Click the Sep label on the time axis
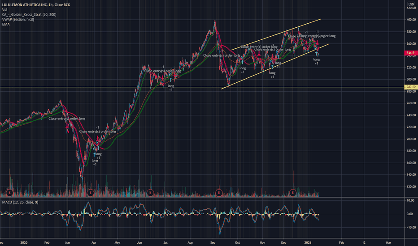This screenshot has width=418, height=246. coord(213,242)
